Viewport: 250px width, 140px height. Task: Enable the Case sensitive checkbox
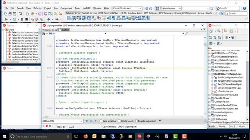(101, 121)
